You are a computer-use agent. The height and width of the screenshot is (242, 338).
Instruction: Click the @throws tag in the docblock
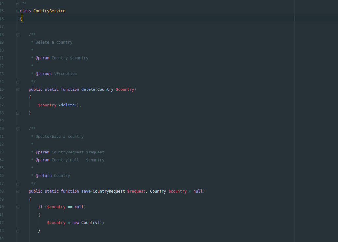coord(43,74)
